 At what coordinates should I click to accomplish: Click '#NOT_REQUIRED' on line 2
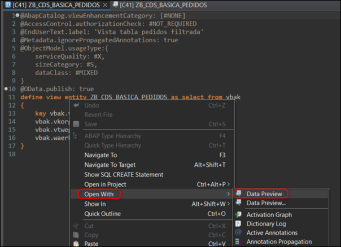(173, 24)
